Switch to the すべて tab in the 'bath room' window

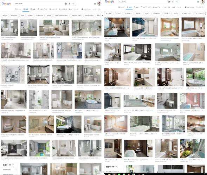coord(18,9)
